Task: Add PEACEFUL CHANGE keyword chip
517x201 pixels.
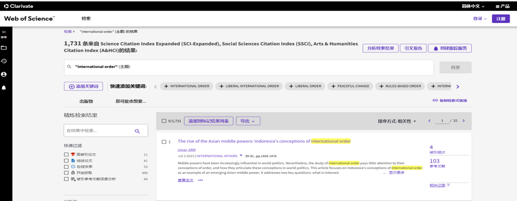Action: pos(350,86)
